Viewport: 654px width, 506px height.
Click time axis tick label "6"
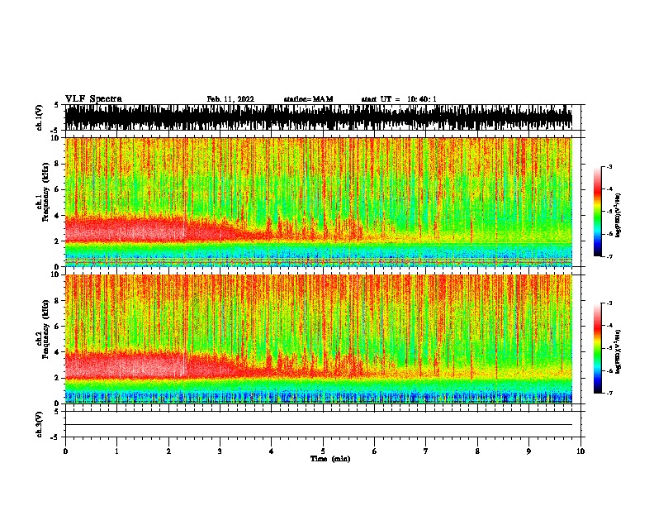(x=375, y=451)
